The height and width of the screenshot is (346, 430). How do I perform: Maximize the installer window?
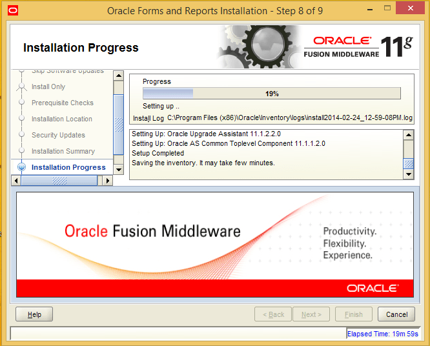(387, 8)
